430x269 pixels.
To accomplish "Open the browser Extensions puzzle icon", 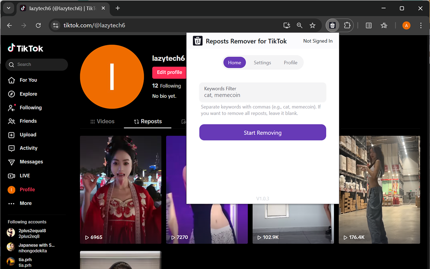I will coord(347,26).
